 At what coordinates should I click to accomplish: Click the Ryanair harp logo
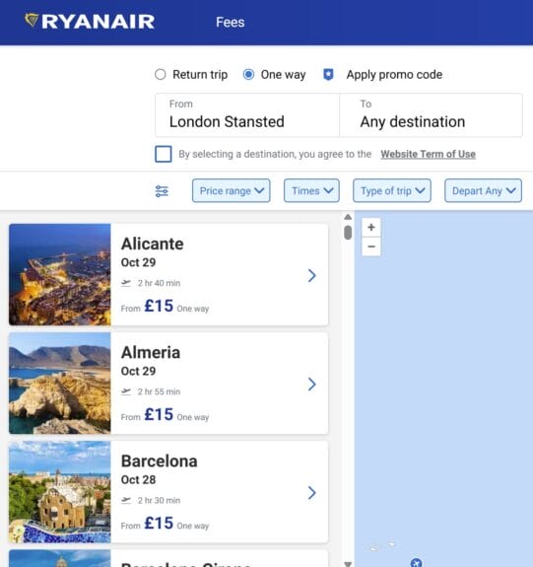point(32,21)
